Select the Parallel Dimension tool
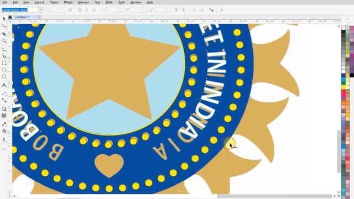354x199 pixels. point(4,93)
